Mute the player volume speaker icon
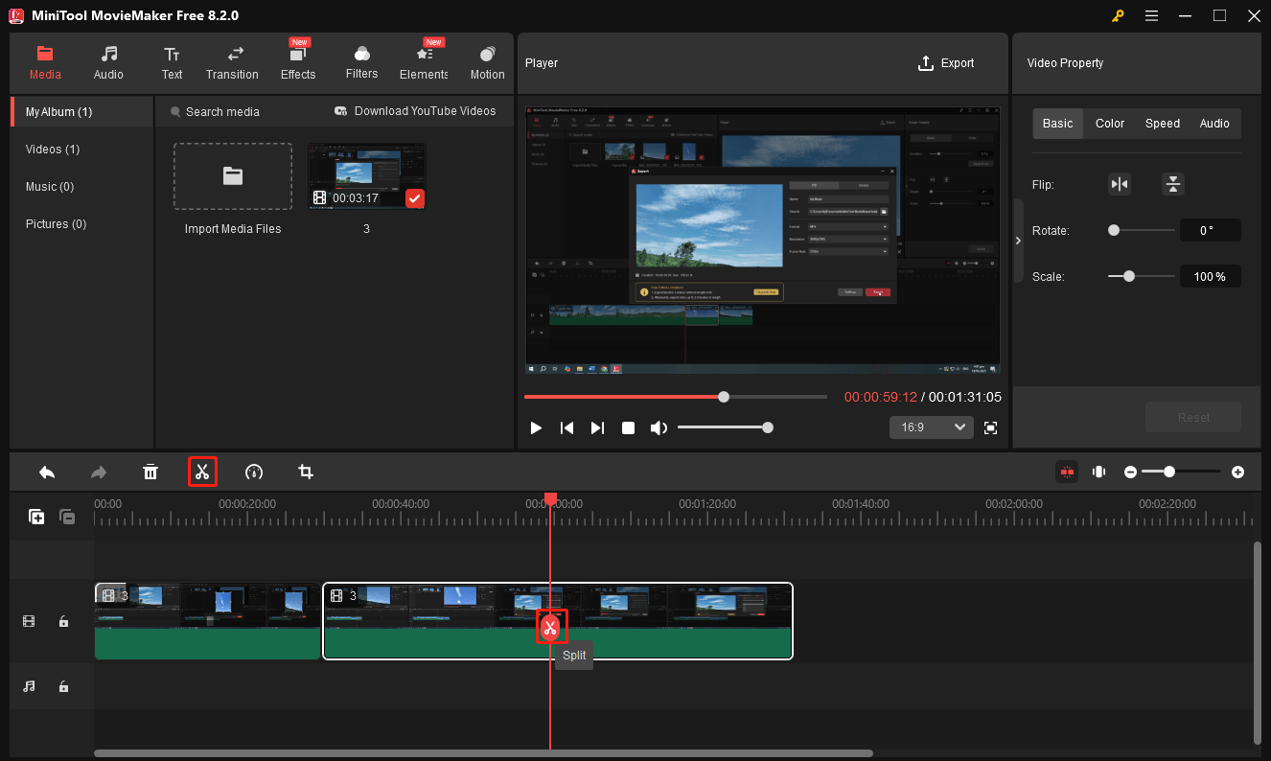The width and height of the screenshot is (1271, 761). point(659,427)
